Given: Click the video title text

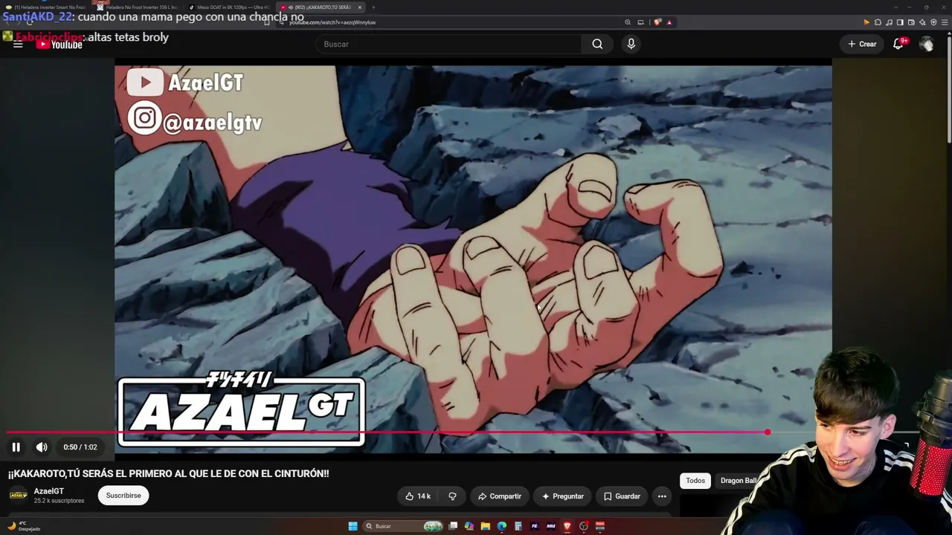Looking at the screenshot, I should [169, 473].
